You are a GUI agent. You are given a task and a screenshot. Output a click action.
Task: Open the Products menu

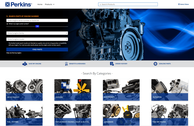pos(50,4)
